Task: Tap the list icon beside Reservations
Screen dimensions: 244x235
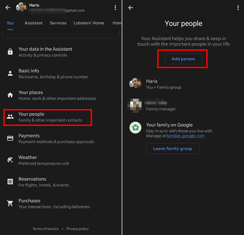Action: click(10, 181)
